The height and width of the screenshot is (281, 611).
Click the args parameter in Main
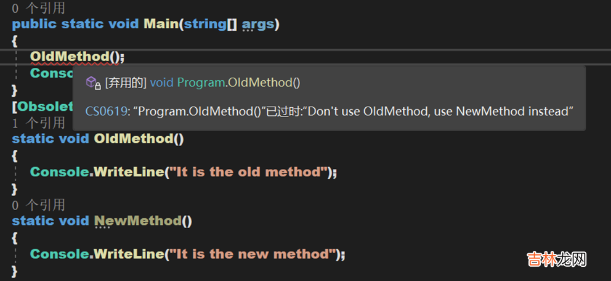[257, 24]
